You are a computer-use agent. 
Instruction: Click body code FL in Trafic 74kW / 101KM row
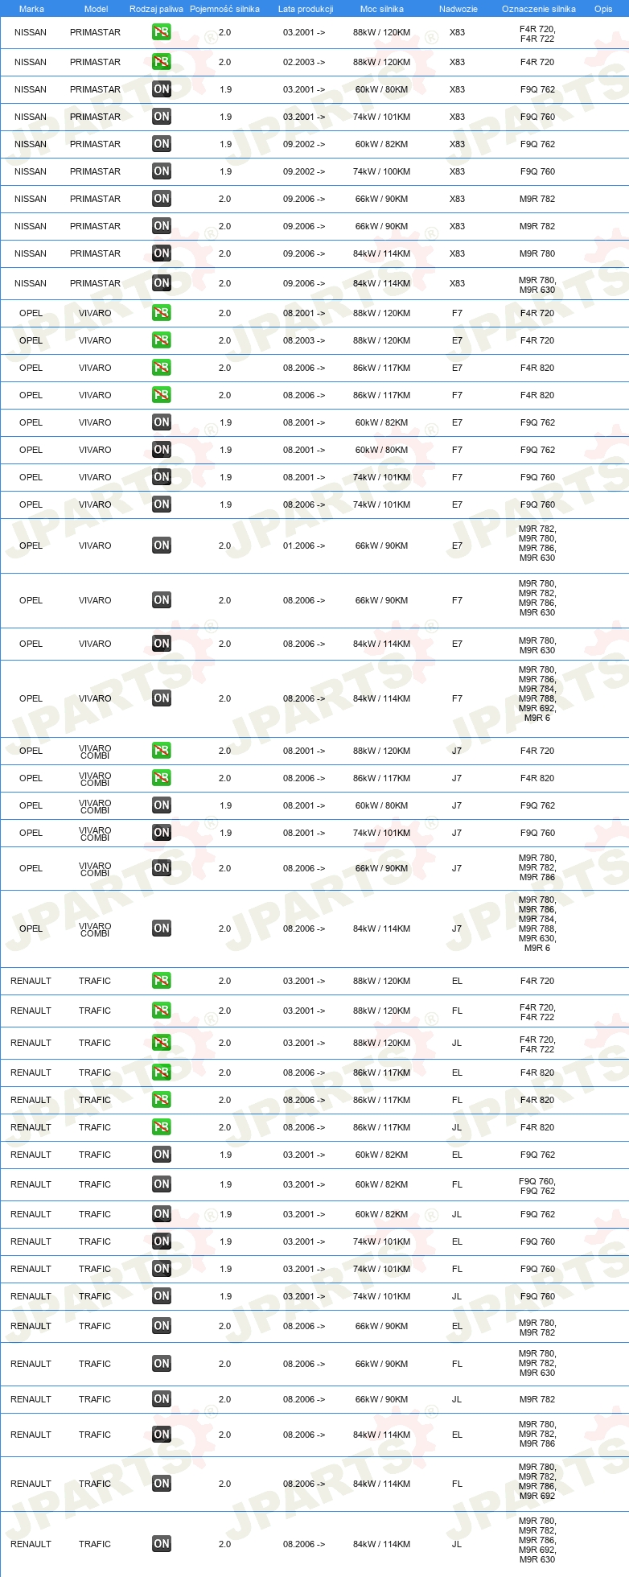[x=457, y=1269]
